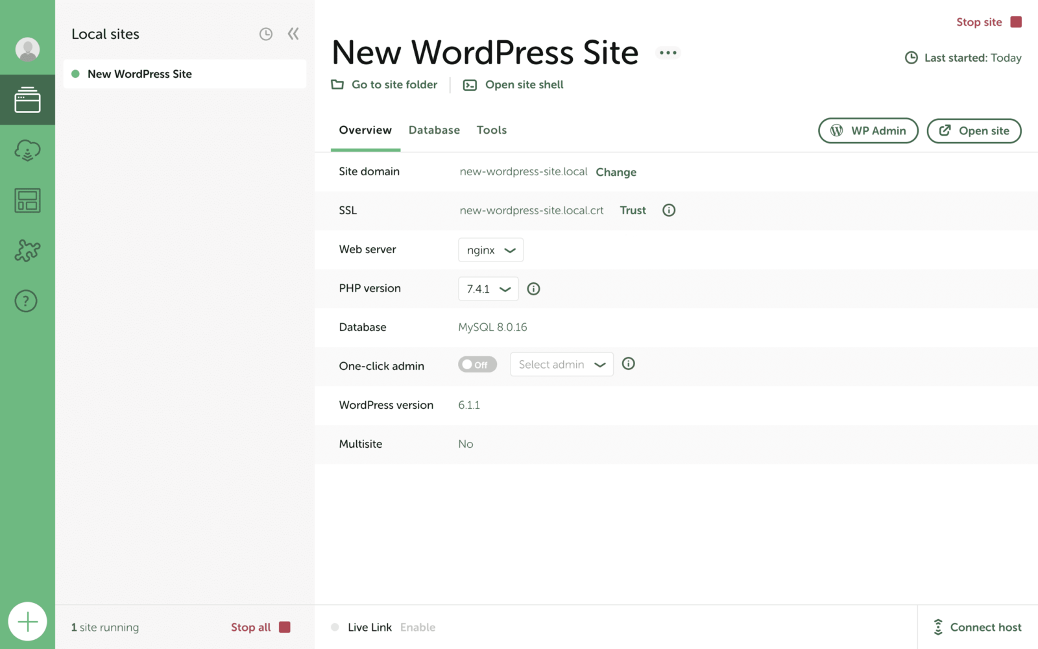Click Trust for the SSL certificate

(x=633, y=210)
